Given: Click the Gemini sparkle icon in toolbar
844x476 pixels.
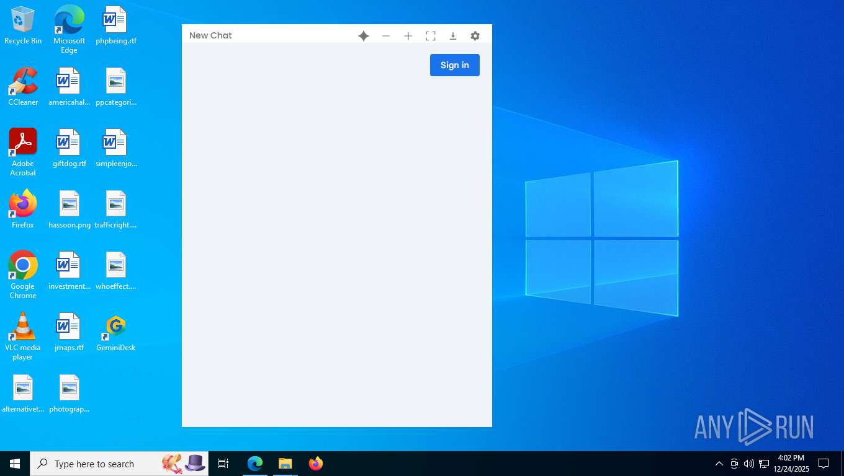Looking at the screenshot, I should pyautogui.click(x=364, y=36).
